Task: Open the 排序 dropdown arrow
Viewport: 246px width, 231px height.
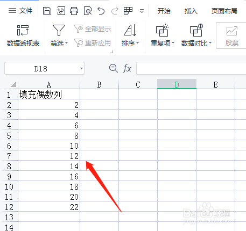Action: pos(138,43)
